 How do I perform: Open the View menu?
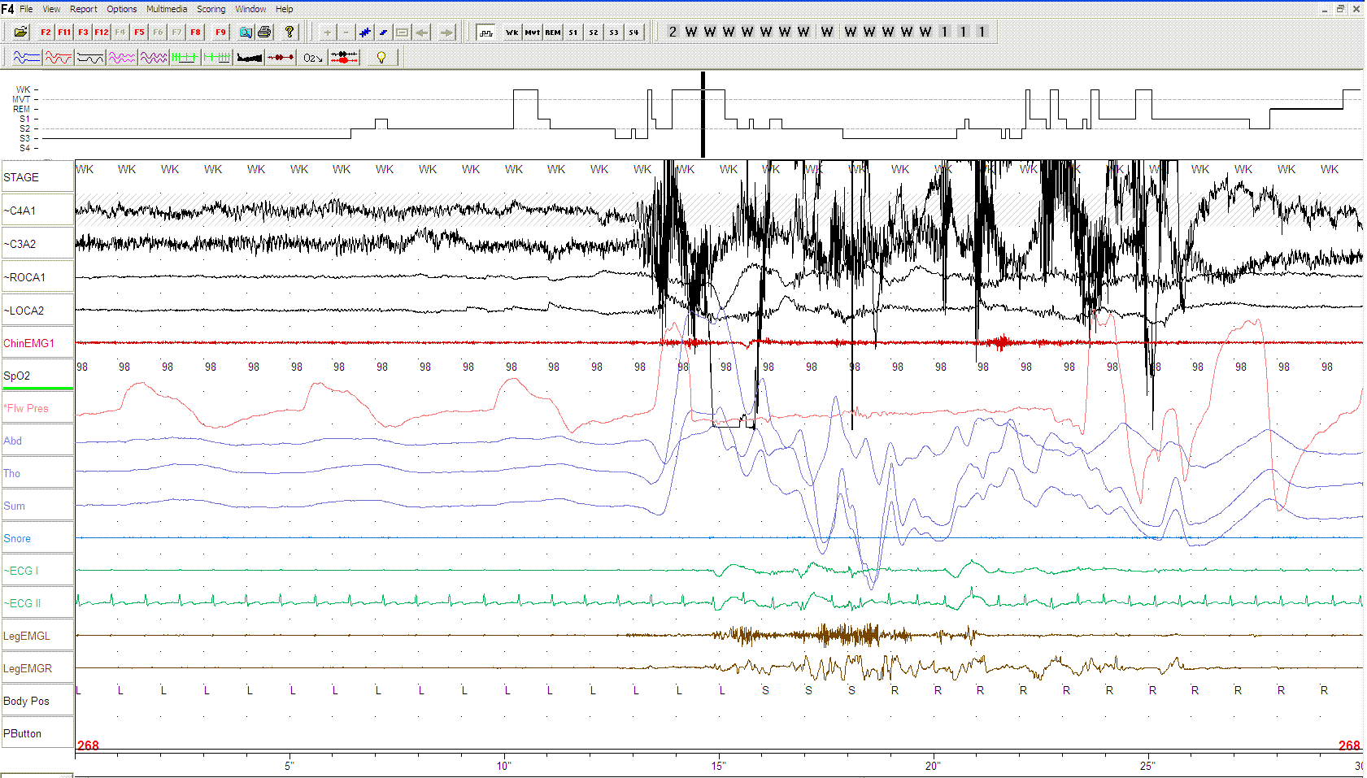51,9
